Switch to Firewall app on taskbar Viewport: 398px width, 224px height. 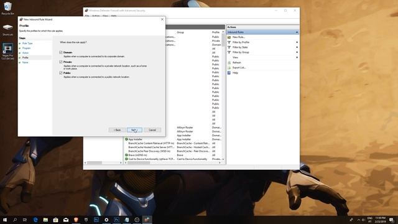tap(147, 220)
